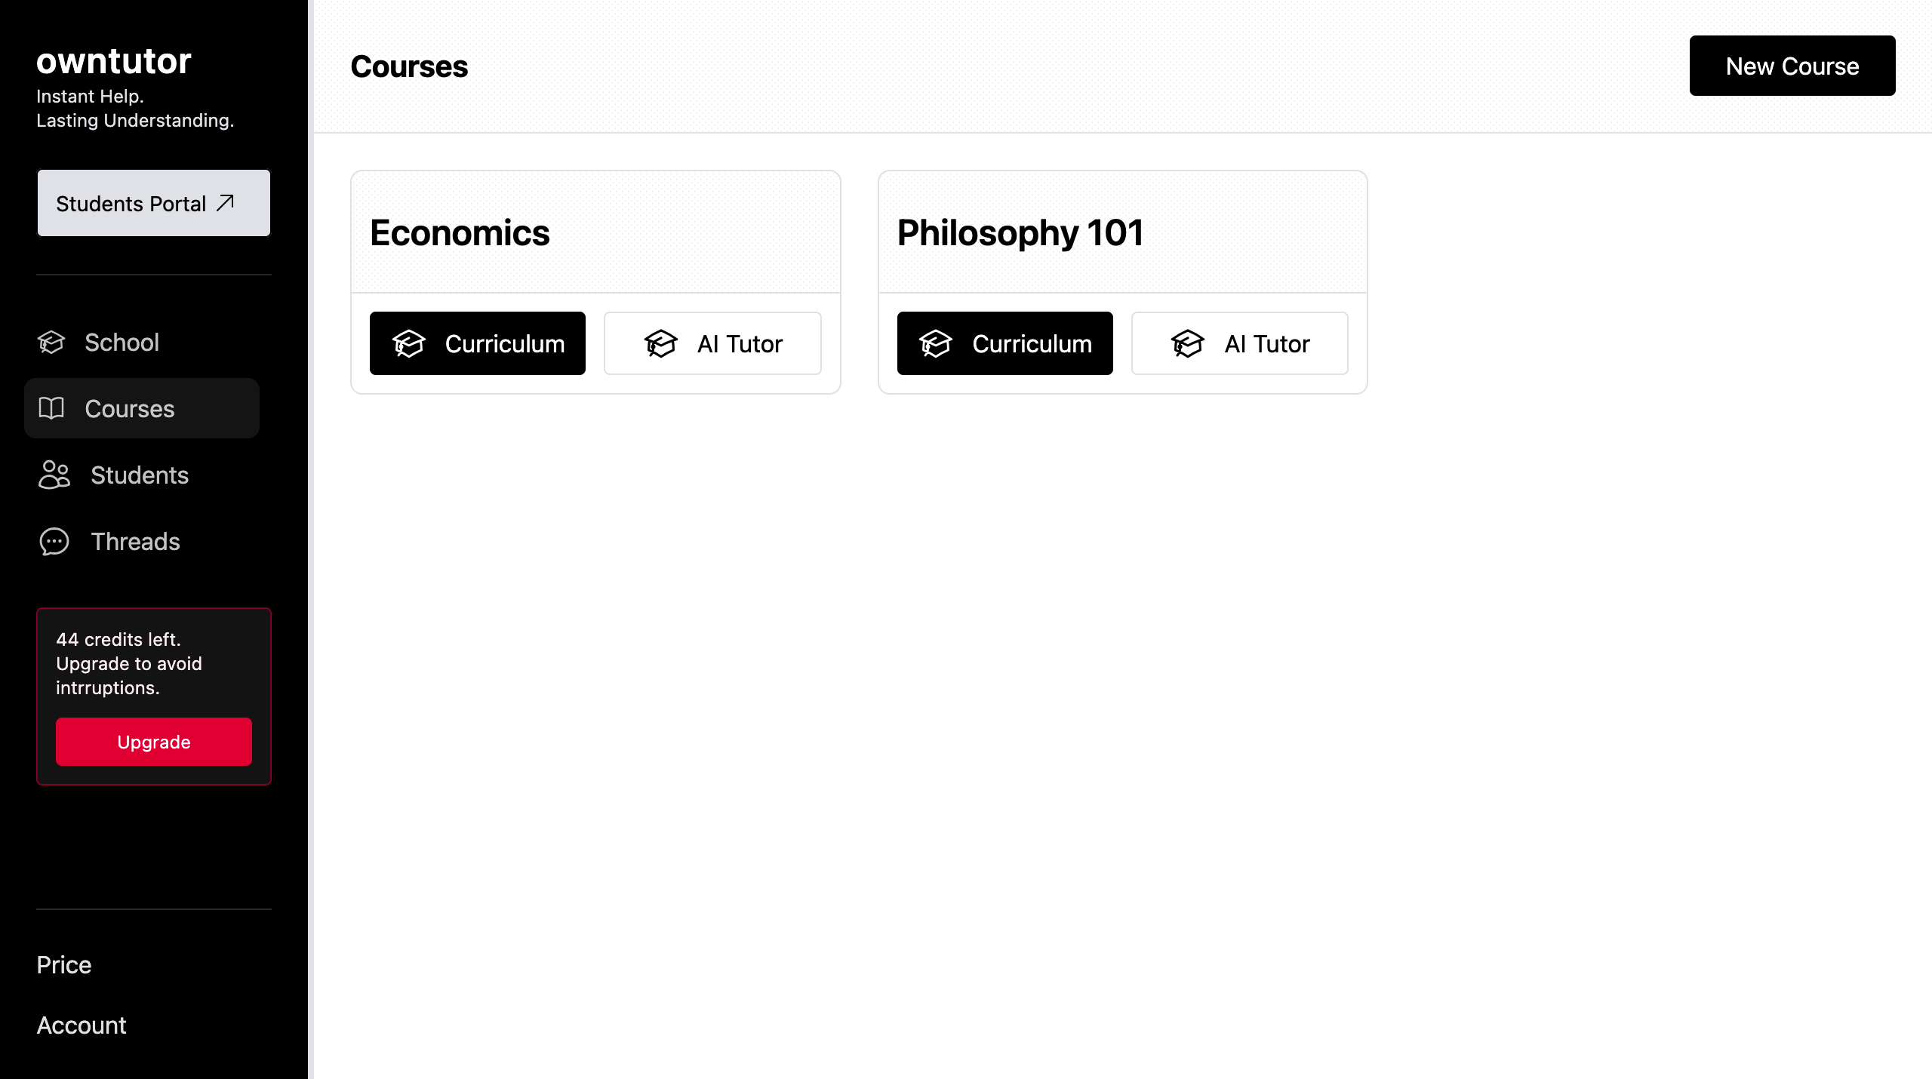Select Students in the sidebar navigation
The image size is (1932, 1079).
(x=140, y=475)
